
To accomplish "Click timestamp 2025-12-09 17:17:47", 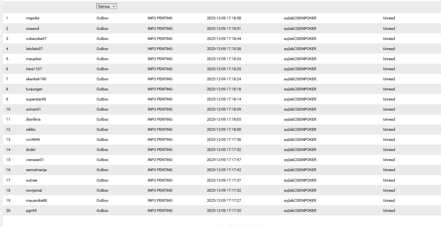I will (x=224, y=160).
